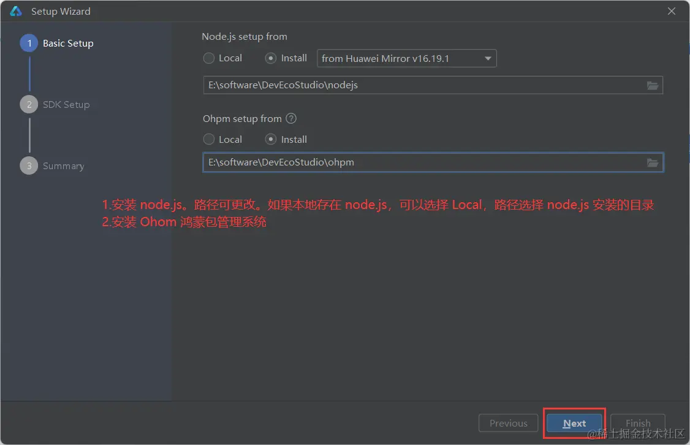Browse folder for Ohpm install path
Screen dimensions: 690x445
652,163
